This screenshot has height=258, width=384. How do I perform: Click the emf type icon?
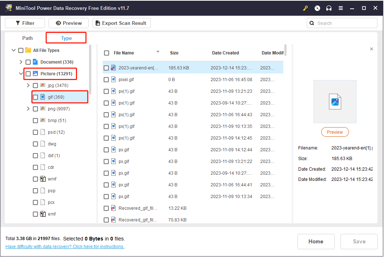coord(43,214)
